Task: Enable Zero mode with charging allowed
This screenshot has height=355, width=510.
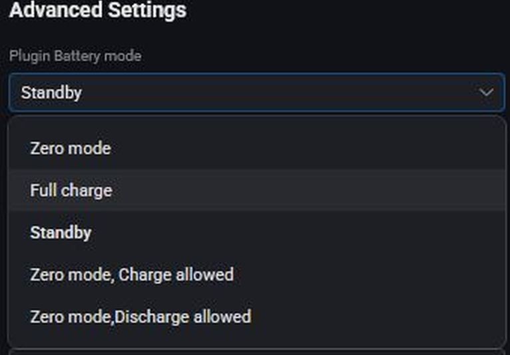Action: [132, 274]
